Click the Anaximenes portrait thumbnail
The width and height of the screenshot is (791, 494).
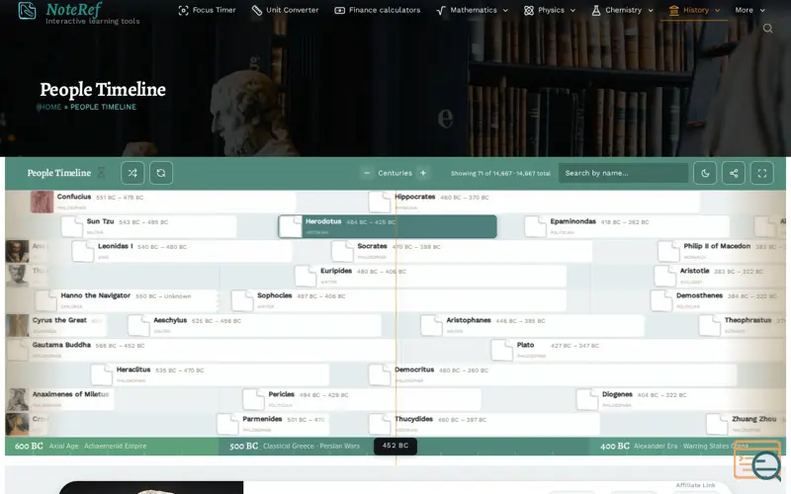click(x=17, y=399)
